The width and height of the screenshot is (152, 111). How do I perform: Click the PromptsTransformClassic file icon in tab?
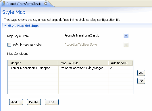pyautogui.click(x=3, y=3)
